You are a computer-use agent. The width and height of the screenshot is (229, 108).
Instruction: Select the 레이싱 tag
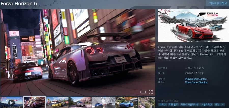pos(162,104)
